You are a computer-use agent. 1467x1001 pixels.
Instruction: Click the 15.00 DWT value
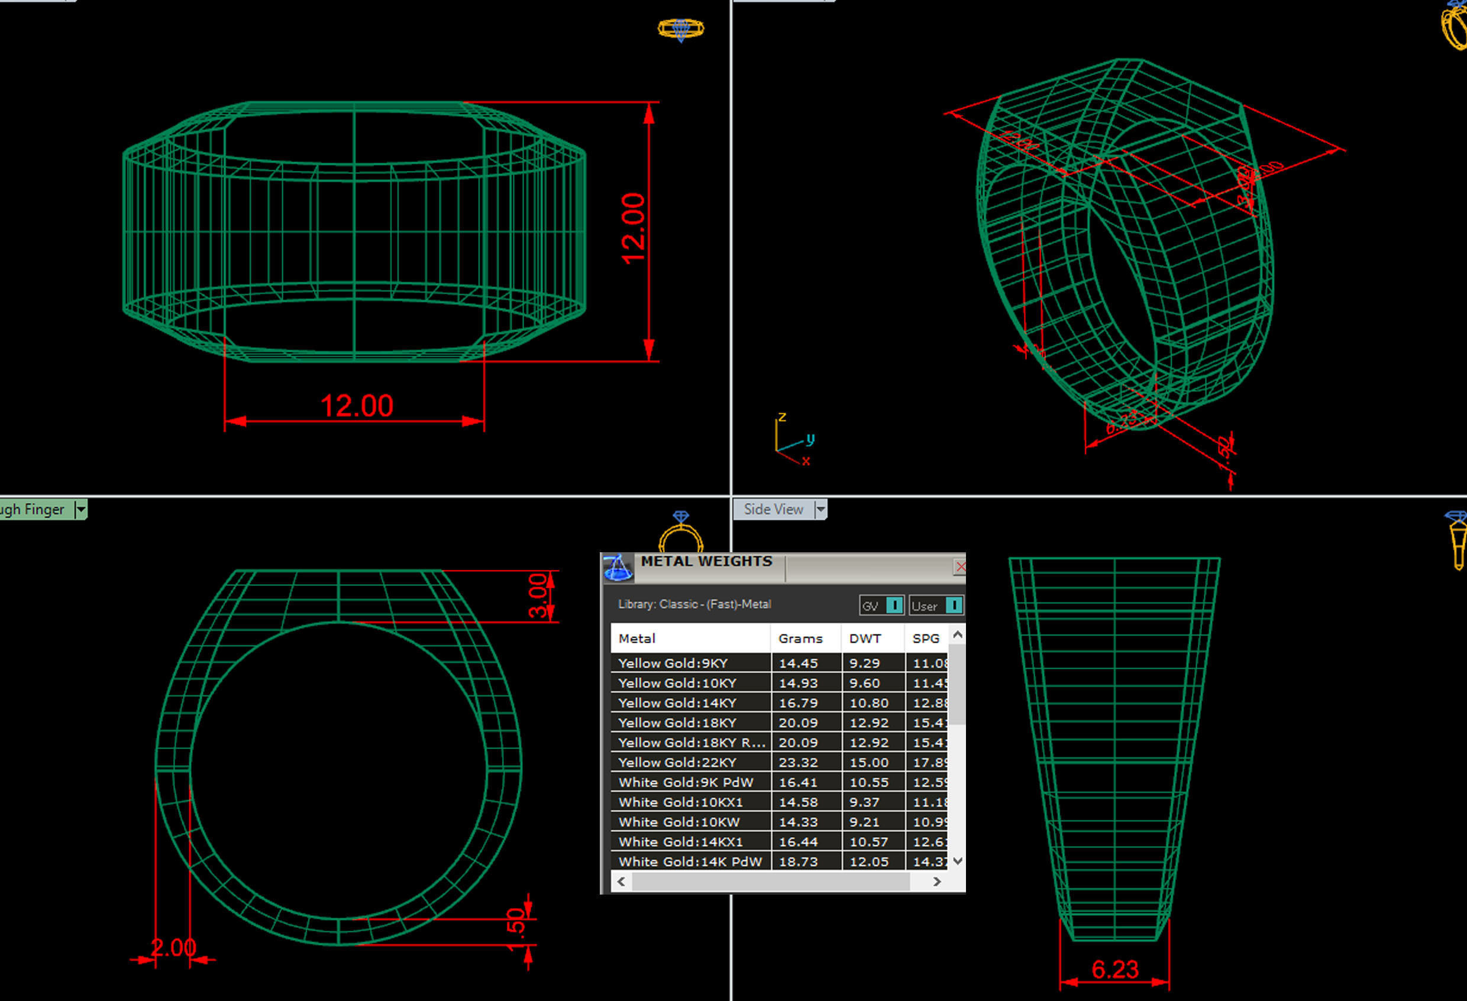pyautogui.click(x=868, y=763)
